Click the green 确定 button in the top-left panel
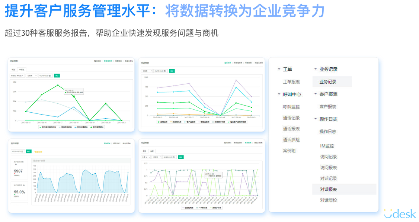 click(x=57, y=75)
